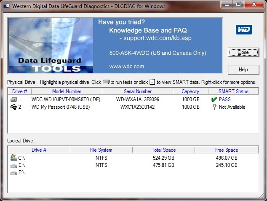The image size is (267, 201).
Task: Click the SMART data icon in instructions
Action: (x=152, y=82)
